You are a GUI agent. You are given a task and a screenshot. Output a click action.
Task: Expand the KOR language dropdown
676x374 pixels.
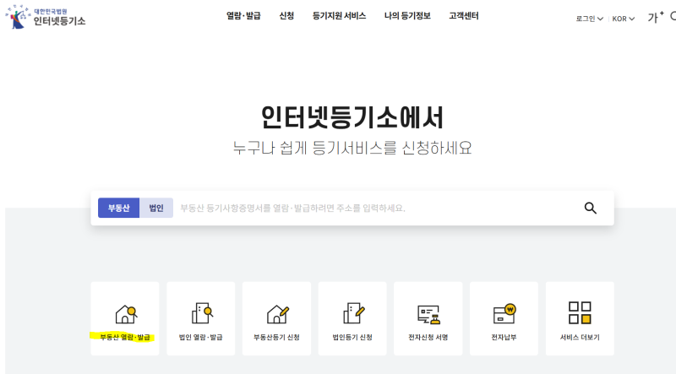(624, 19)
